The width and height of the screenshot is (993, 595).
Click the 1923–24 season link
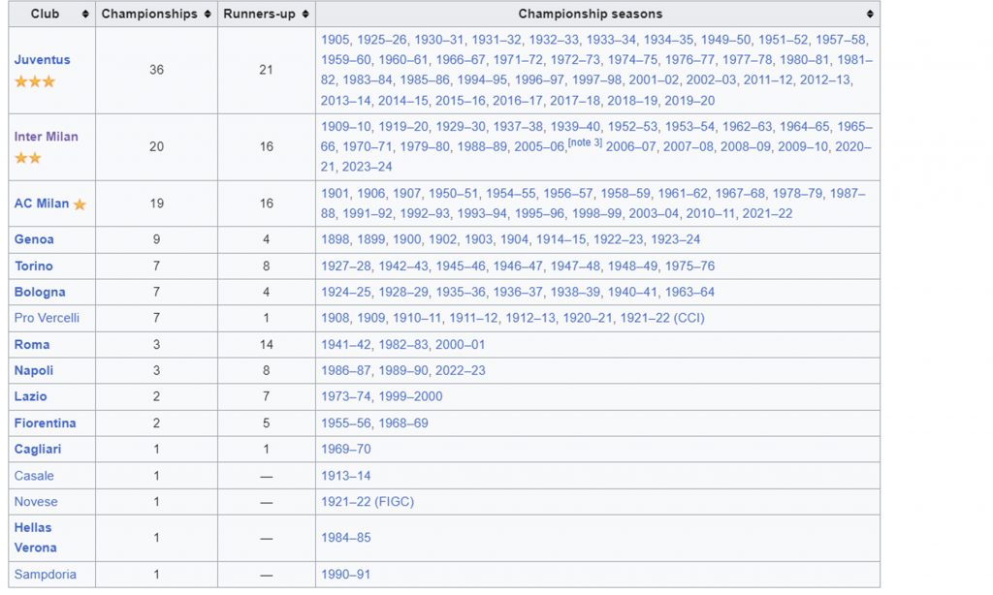[675, 239]
